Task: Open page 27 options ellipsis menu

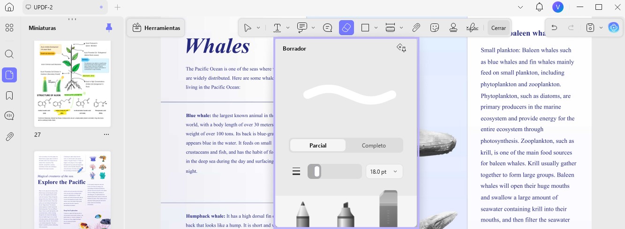Action: coord(106,134)
